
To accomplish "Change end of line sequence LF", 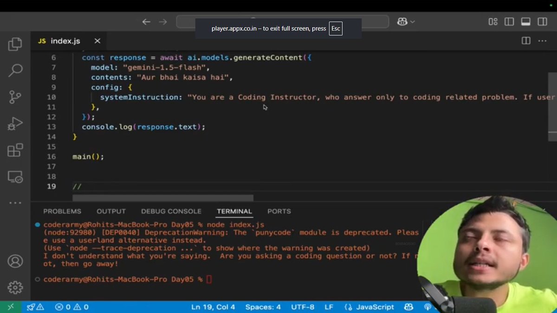I will coord(329,307).
